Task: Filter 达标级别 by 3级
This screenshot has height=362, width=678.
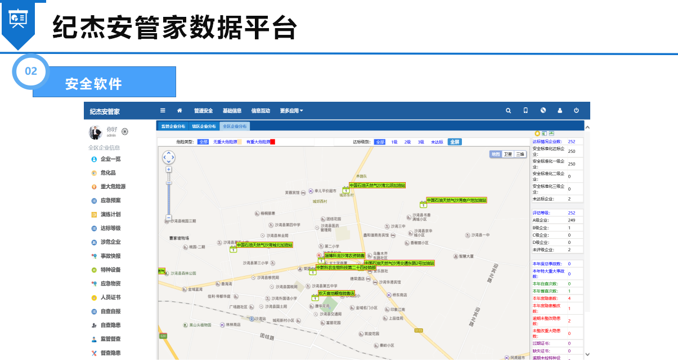Action: pos(421,142)
